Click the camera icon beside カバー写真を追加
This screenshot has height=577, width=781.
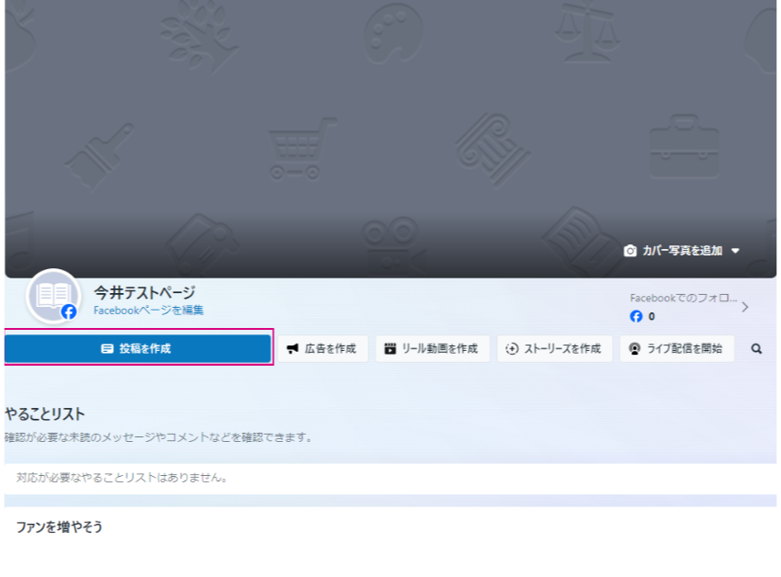click(630, 251)
